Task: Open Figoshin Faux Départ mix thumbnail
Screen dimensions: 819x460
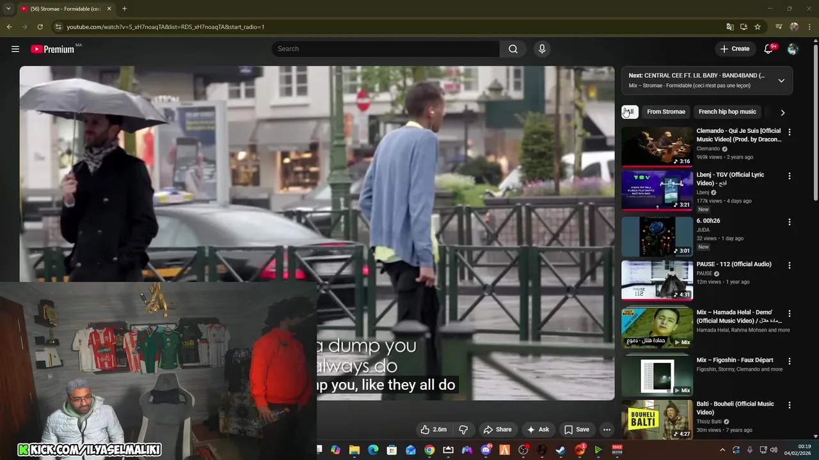Action: point(657,375)
